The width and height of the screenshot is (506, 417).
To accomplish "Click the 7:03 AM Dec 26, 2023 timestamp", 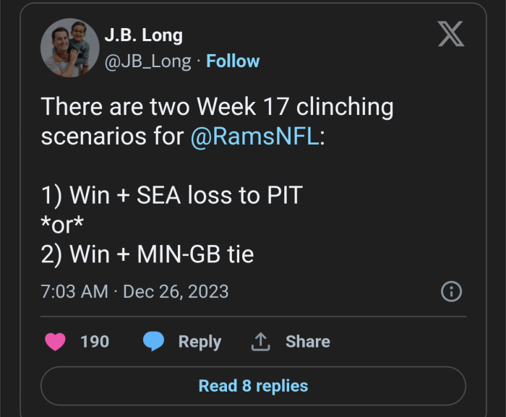I will point(134,292).
